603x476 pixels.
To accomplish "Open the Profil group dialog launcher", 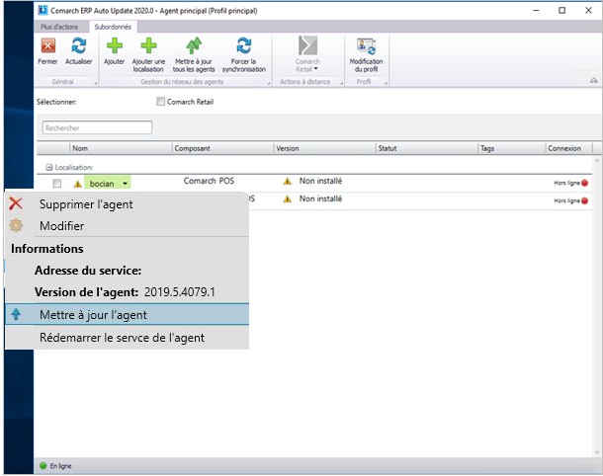I will coord(386,83).
